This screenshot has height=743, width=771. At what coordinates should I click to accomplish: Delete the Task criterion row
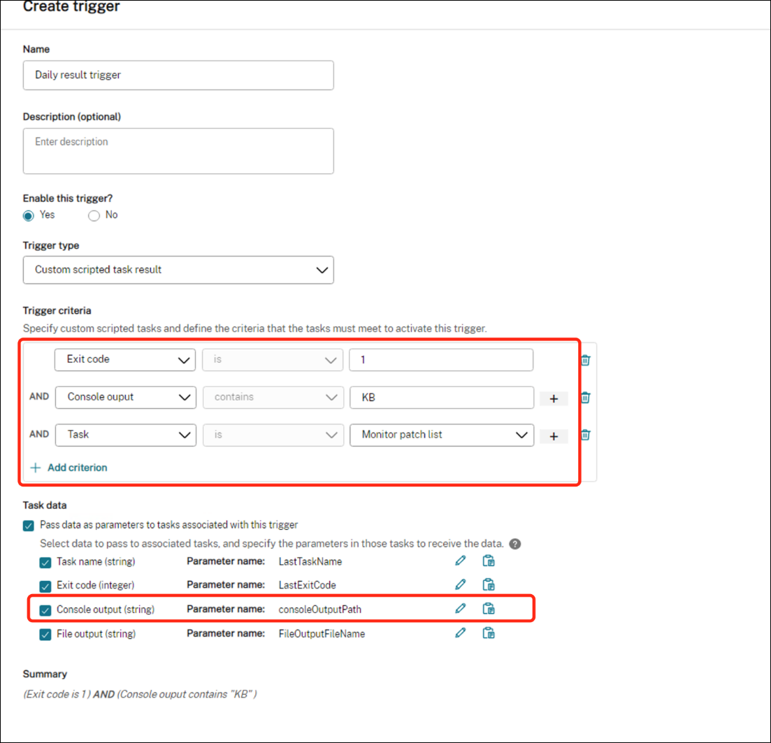click(586, 435)
